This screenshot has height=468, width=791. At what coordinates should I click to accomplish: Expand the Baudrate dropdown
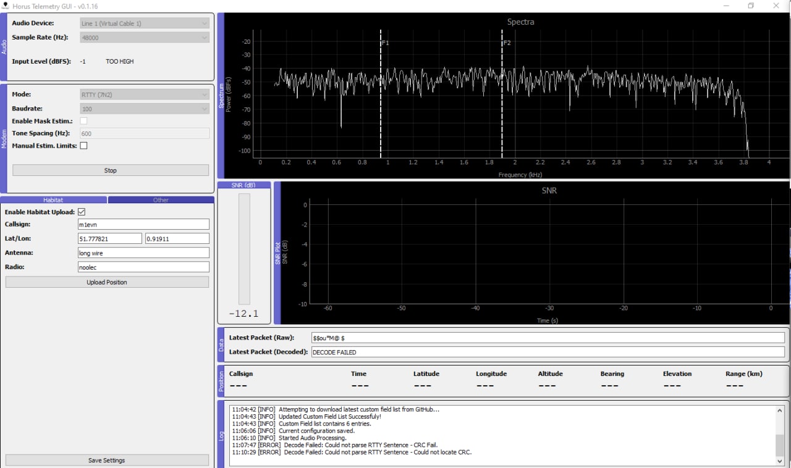(x=144, y=109)
